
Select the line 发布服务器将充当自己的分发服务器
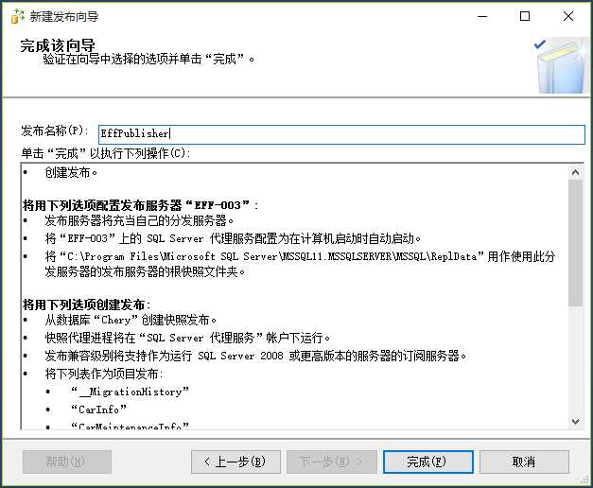(x=139, y=220)
